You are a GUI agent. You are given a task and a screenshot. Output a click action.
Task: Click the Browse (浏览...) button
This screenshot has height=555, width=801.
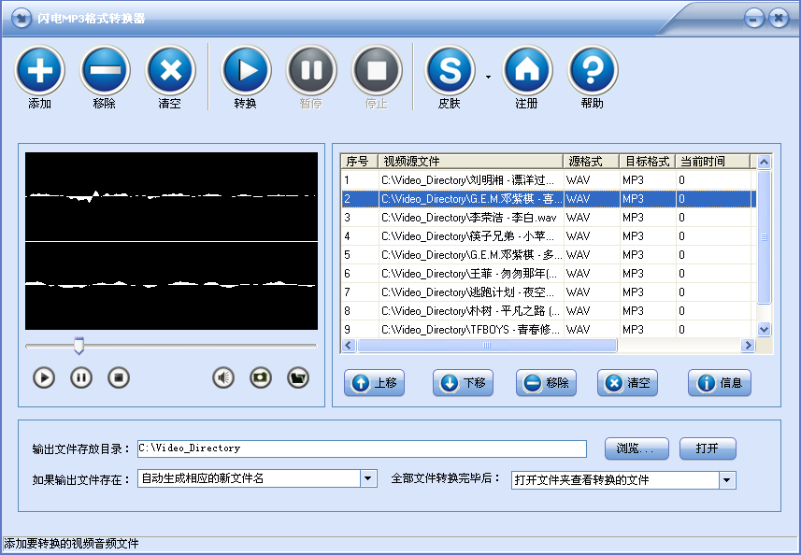coord(636,448)
